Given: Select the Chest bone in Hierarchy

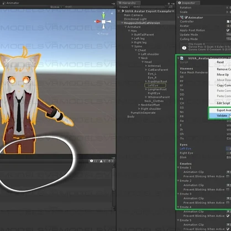Looking at the screenshot, I should [141, 50].
